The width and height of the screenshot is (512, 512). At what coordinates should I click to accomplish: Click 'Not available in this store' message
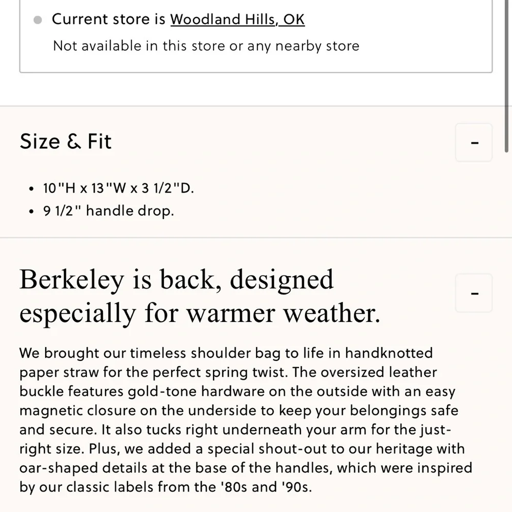point(206,46)
